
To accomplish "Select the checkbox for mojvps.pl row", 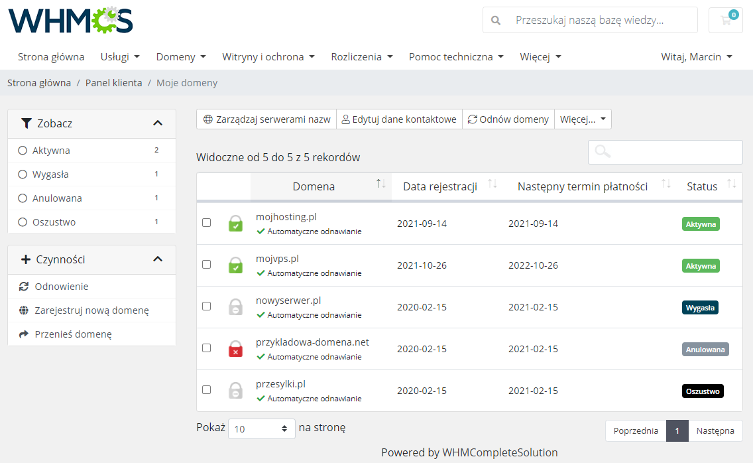I will point(206,264).
